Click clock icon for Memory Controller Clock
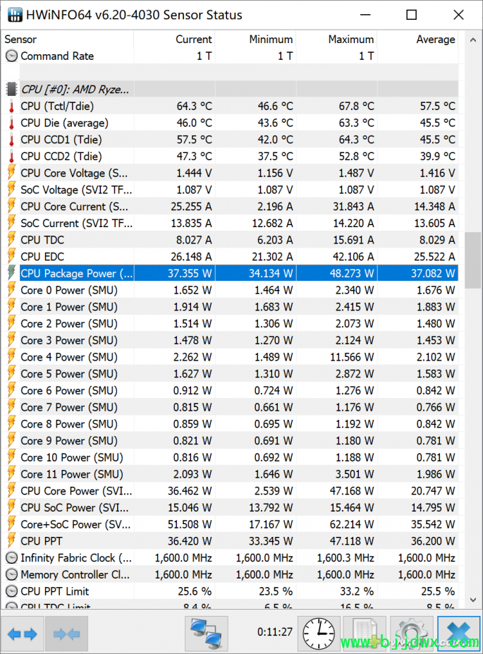Image resolution: width=483 pixels, height=654 pixels. coord(12,574)
